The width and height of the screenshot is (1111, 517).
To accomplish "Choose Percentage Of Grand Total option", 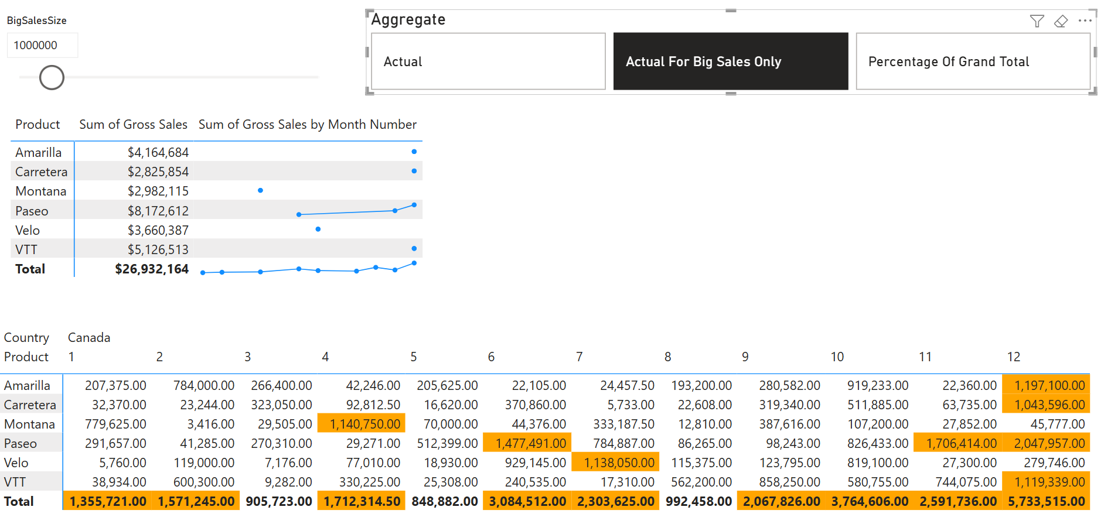I will pyautogui.click(x=973, y=61).
